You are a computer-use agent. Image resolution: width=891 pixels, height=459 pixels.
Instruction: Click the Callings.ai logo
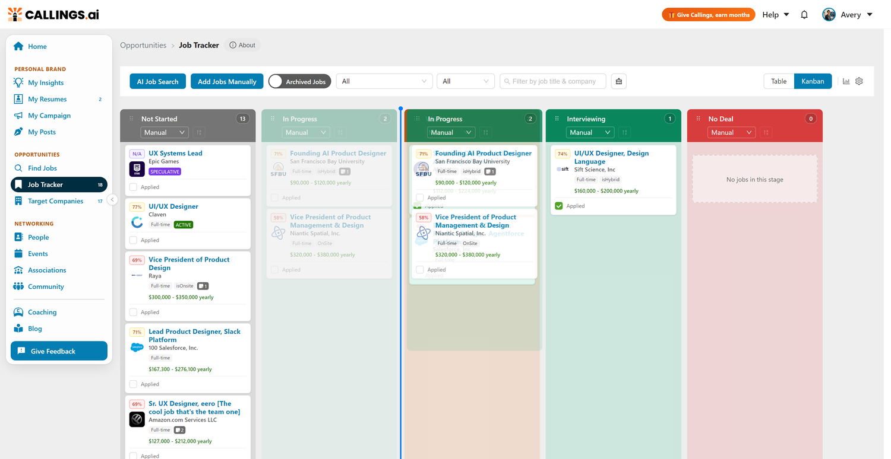pos(53,14)
